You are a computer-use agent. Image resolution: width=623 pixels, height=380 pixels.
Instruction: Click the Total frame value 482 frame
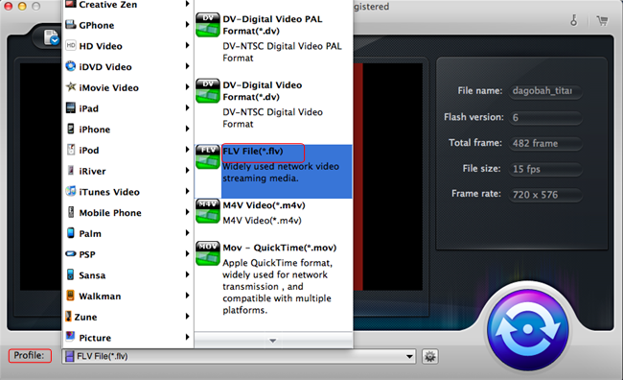pos(545,143)
